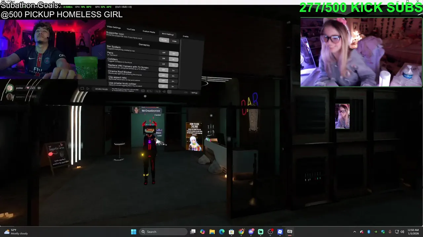Open Microsoft Store from the taskbar
423x237 pixels.
point(232,232)
